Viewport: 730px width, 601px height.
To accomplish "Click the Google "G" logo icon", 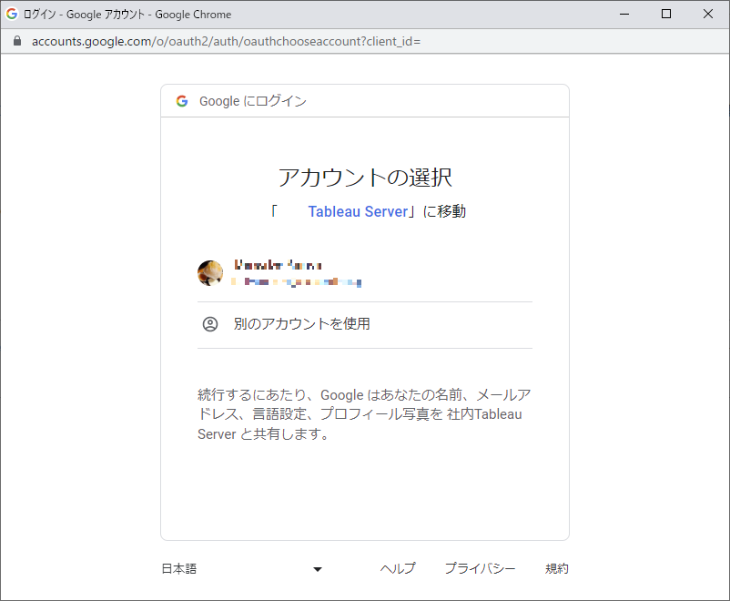I will point(181,100).
